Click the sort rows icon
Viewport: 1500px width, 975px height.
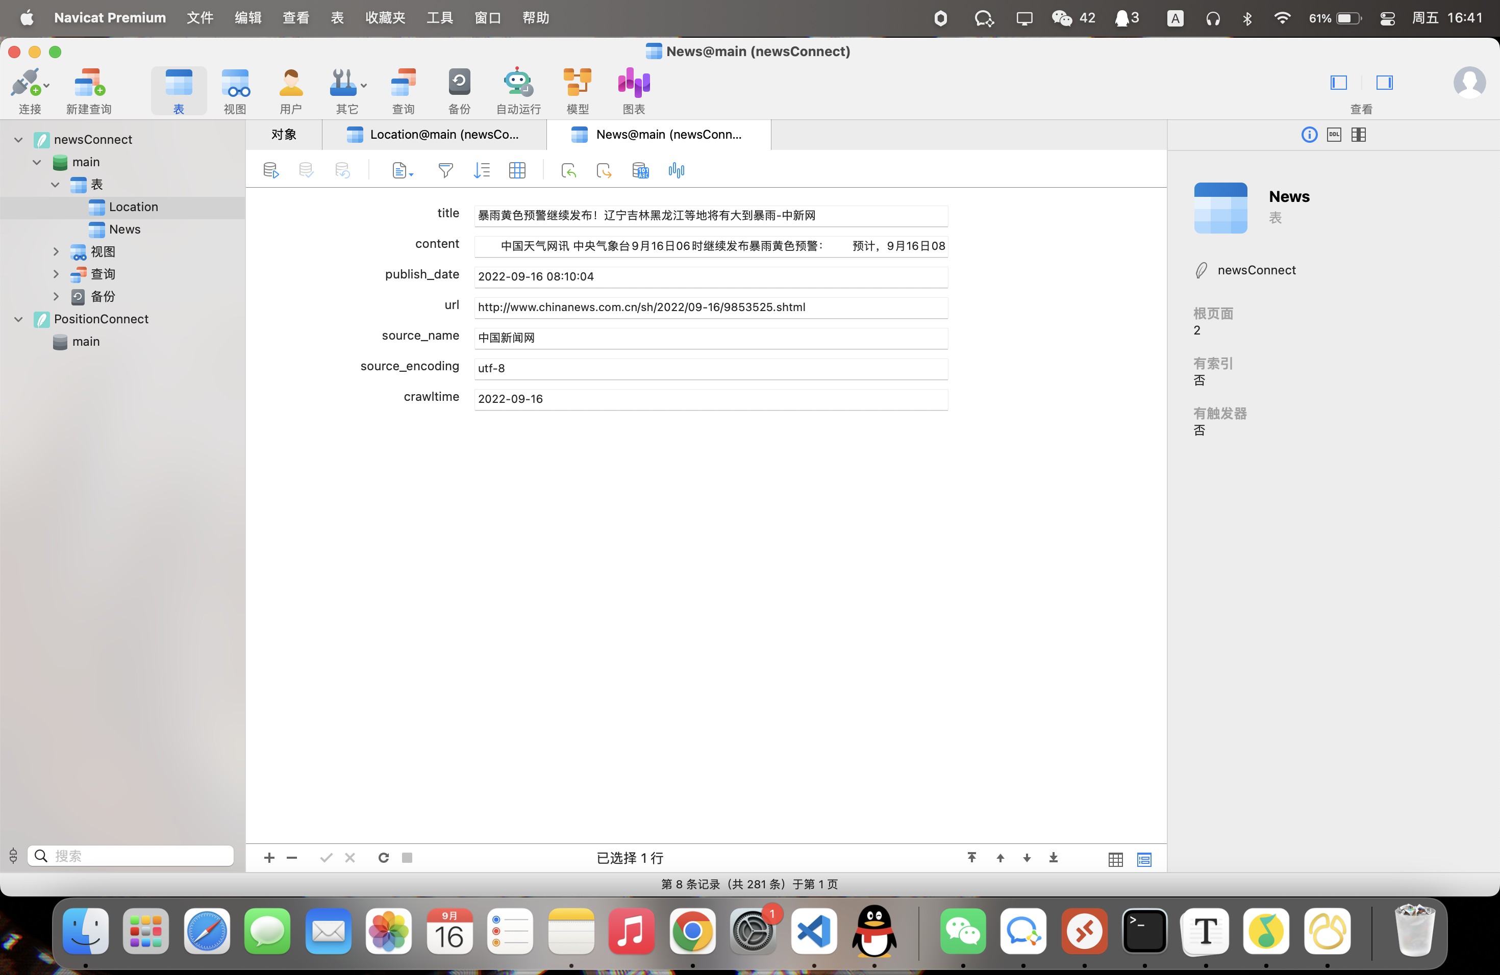[x=482, y=170]
